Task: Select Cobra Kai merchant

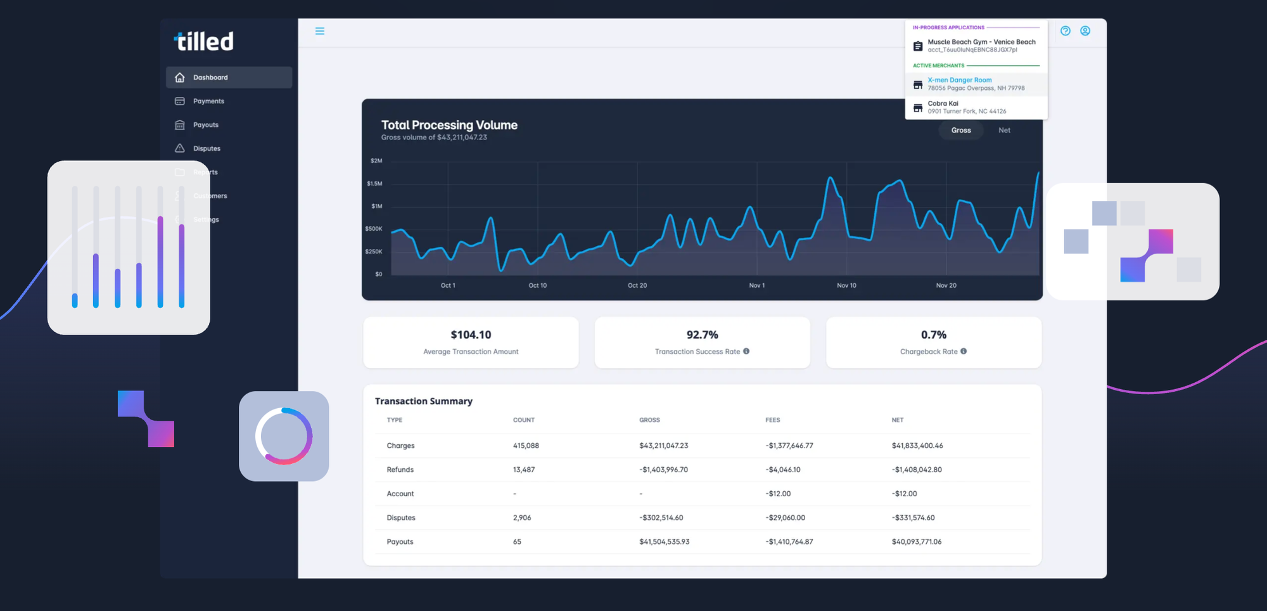Action: [x=976, y=108]
